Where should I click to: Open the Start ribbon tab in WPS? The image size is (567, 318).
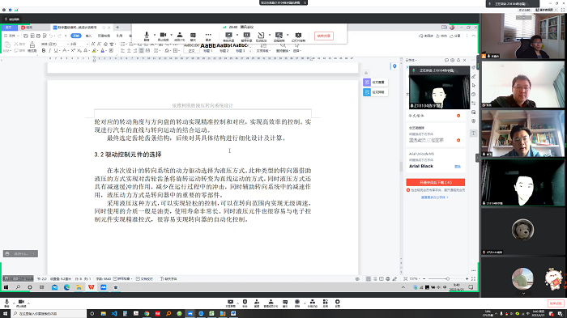pyautogui.click(x=76, y=36)
